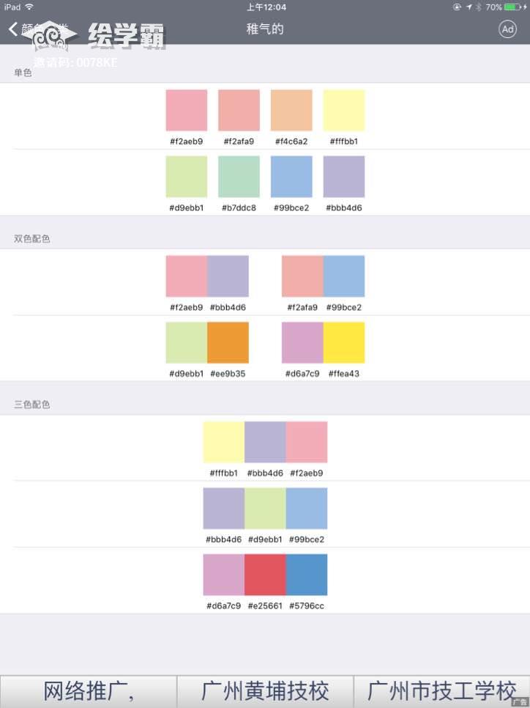530x708 pixels.
Task: Pick the orange #ee9b35 swatch
Action: 228,343
